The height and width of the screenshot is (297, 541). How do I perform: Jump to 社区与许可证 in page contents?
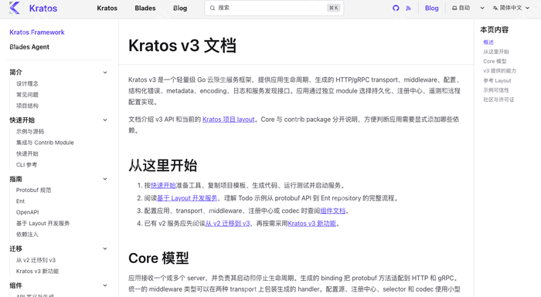pyautogui.click(x=498, y=100)
